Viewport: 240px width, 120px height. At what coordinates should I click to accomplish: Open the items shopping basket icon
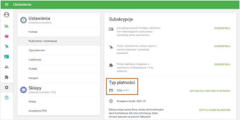coord(7,36)
